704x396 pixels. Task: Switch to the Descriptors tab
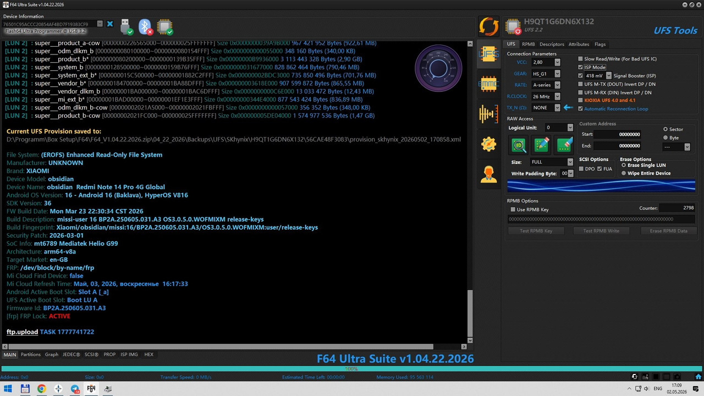[552, 44]
